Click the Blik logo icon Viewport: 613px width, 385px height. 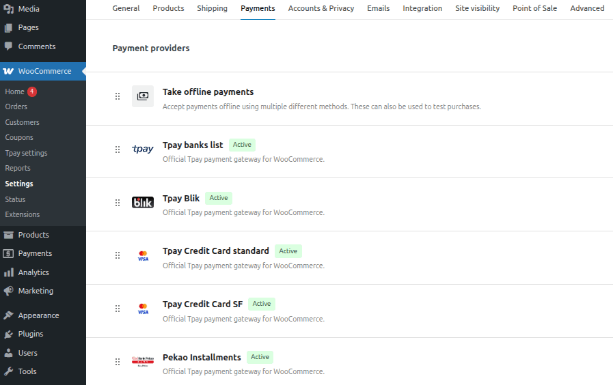pos(143,203)
